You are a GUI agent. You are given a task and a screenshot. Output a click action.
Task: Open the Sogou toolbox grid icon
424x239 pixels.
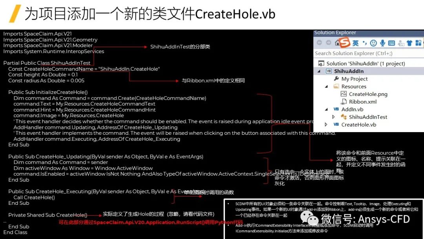(x=419, y=43)
